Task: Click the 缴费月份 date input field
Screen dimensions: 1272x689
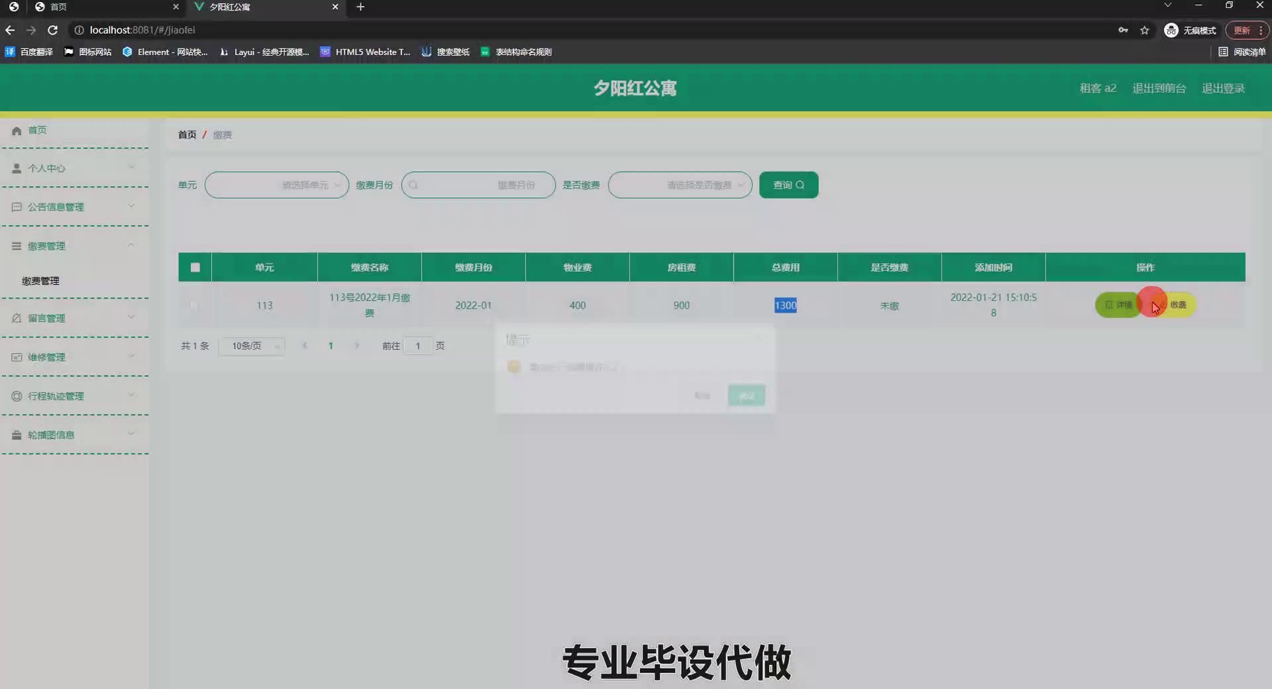Action: tap(478, 185)
